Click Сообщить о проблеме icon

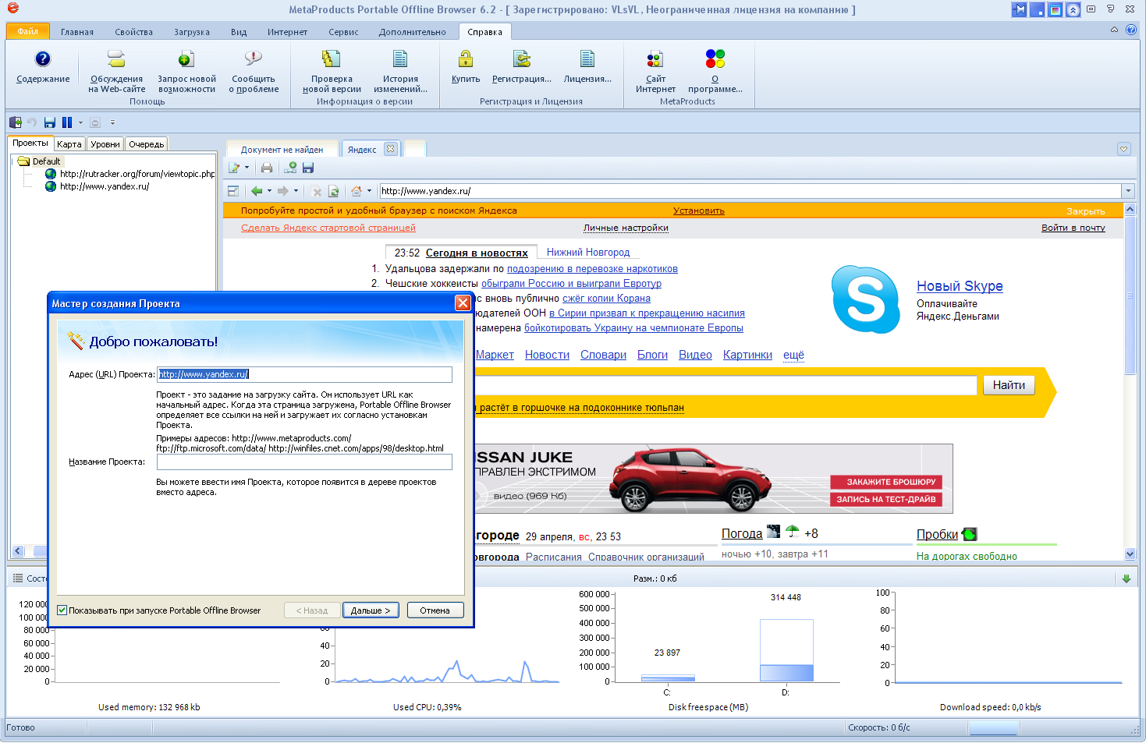point(254,59)
